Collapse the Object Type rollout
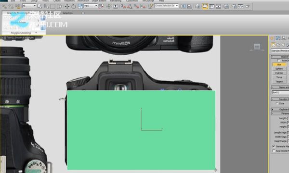Screen dimensions: 289x173 click(280, 57)
